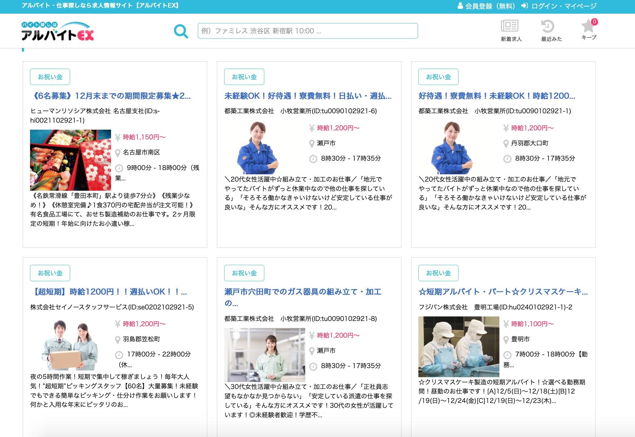Click the アルバイトEX site logo
Image resolution: width=635 pixels, height=437 pixels.
pyautogui.click(x=57, y=31)
